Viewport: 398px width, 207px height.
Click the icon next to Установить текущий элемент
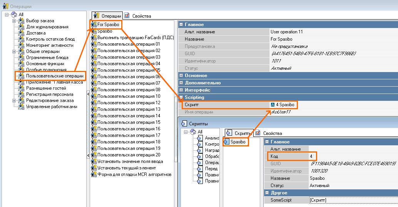click(94, 168)
